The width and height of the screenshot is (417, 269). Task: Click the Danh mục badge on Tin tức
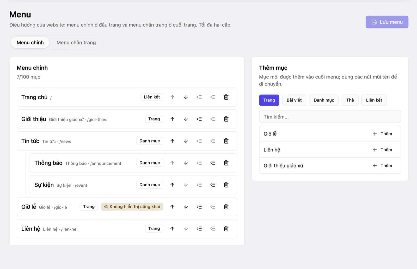150,141
